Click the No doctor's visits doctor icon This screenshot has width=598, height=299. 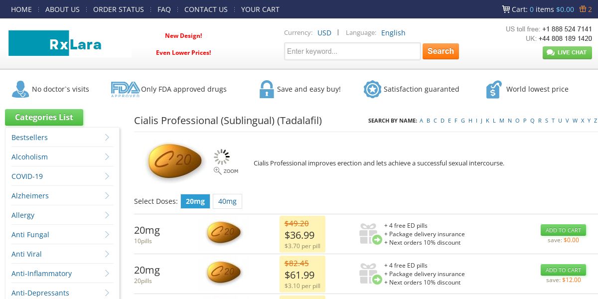[x=20, y=89]
